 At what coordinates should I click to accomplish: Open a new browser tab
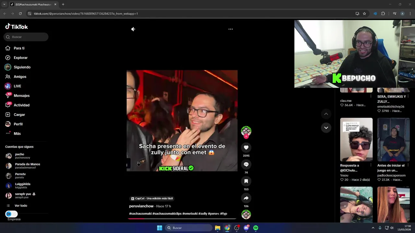(63, 5)
